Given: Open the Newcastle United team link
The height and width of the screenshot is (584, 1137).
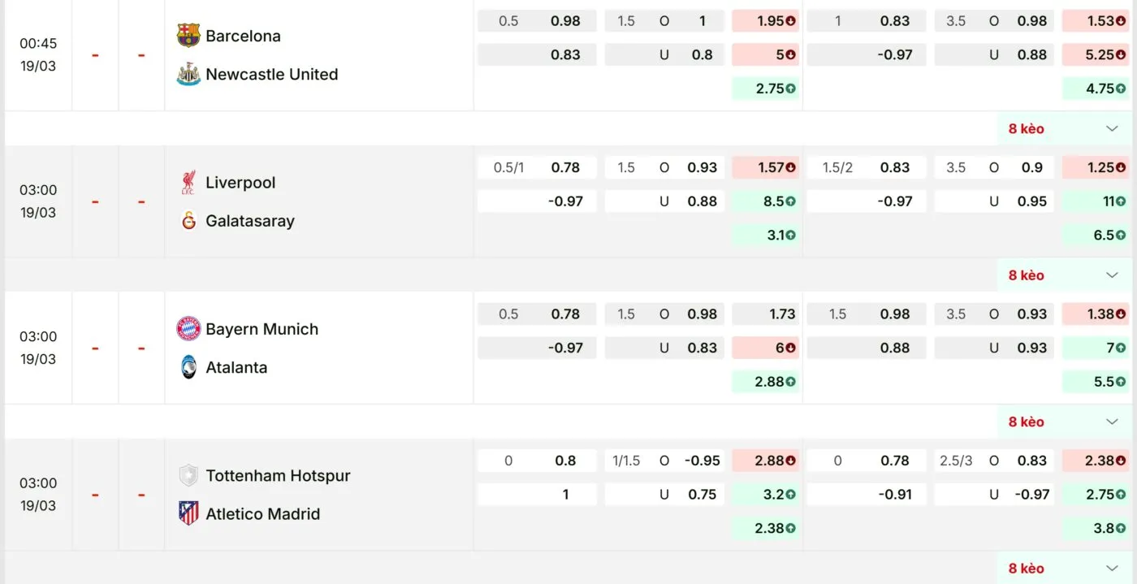Looking at the screenshot, I should 271,74.
